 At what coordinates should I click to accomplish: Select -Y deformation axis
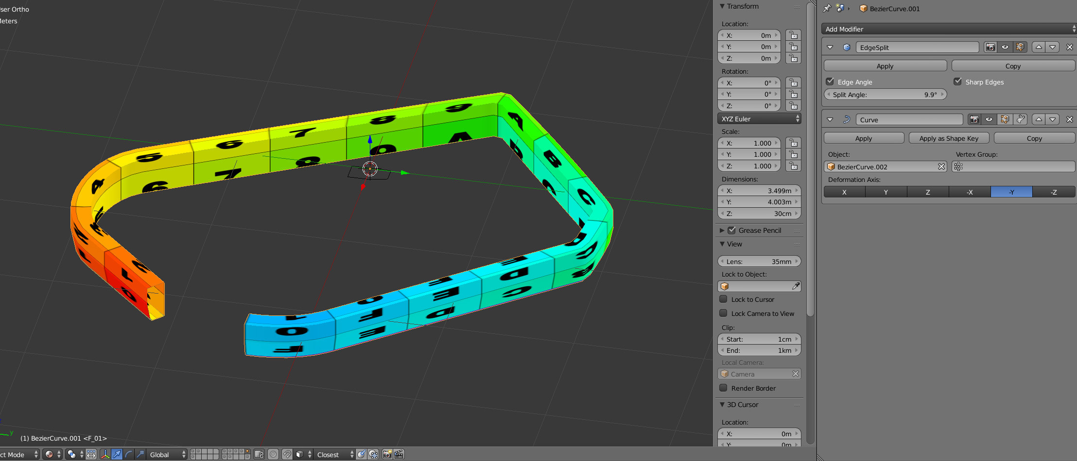pos(1011,192)
